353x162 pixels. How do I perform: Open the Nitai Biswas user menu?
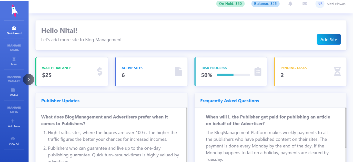click(336, 4)
